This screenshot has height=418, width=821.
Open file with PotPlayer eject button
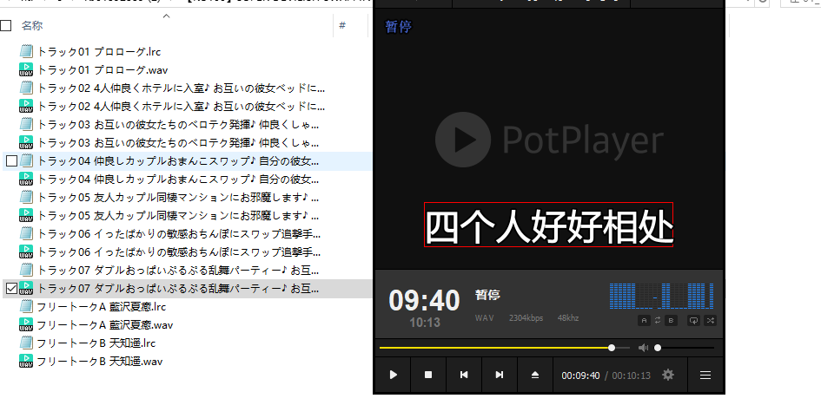coord(535,375)
